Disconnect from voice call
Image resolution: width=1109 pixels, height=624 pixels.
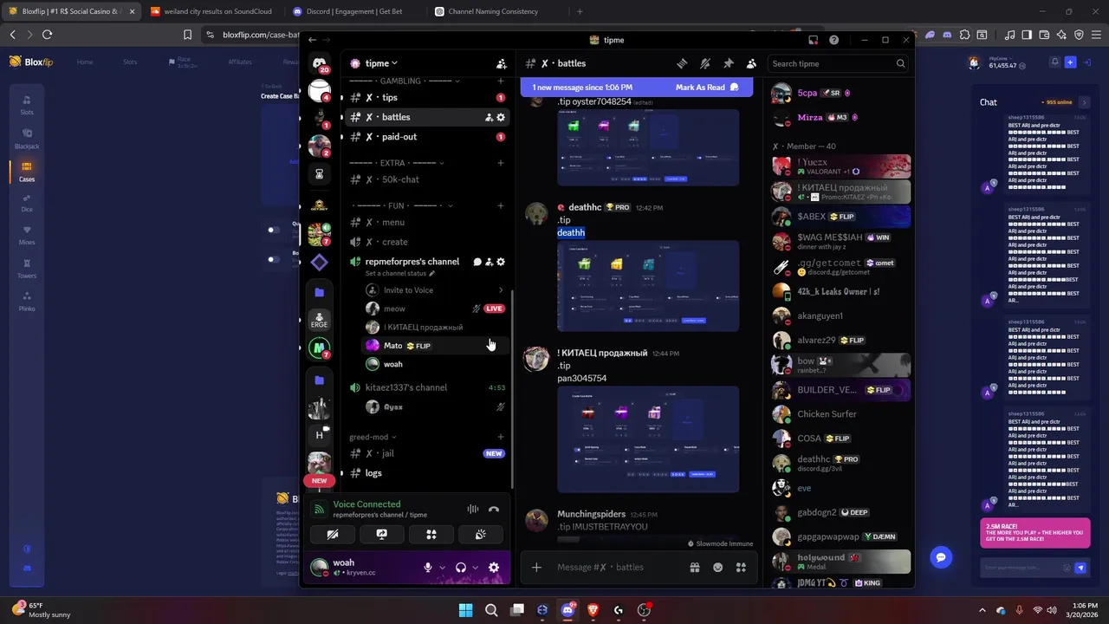[494, 510]
